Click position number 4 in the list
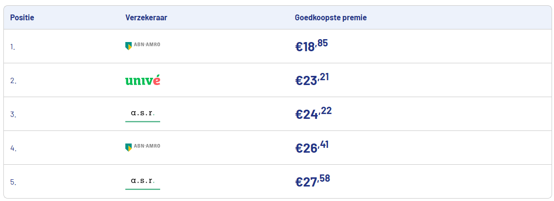This screenshot has height=201, width=554. [x=13, y=148]
